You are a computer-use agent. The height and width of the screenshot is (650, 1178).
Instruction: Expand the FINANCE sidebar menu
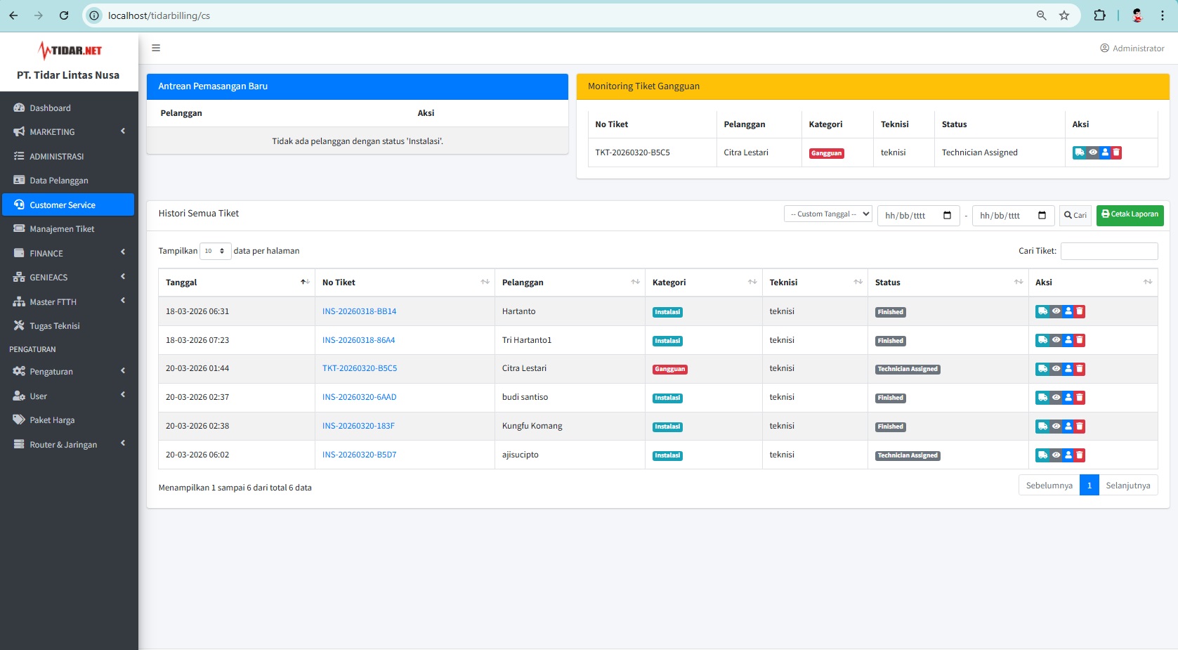[69, 254]
